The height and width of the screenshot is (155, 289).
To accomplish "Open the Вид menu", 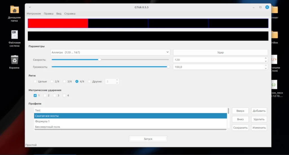I will point(59,14).
